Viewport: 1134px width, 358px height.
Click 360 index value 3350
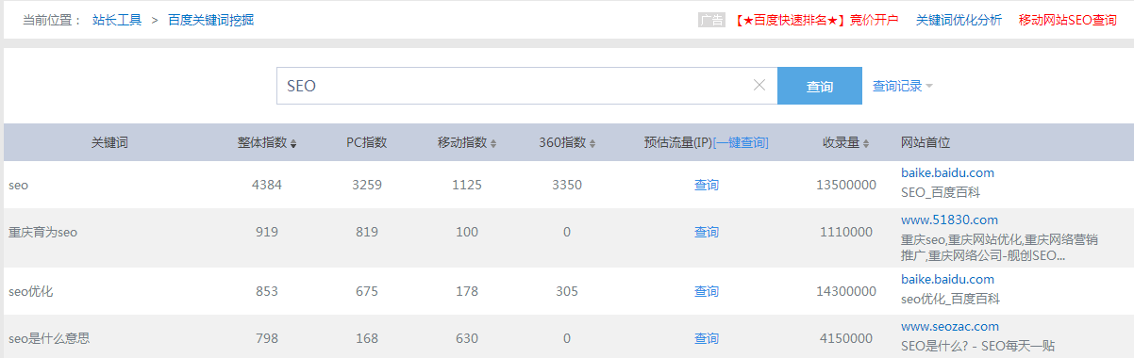[567, 186]
